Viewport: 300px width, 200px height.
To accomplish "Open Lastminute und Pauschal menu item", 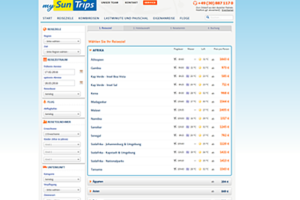I will pos(126,18).
